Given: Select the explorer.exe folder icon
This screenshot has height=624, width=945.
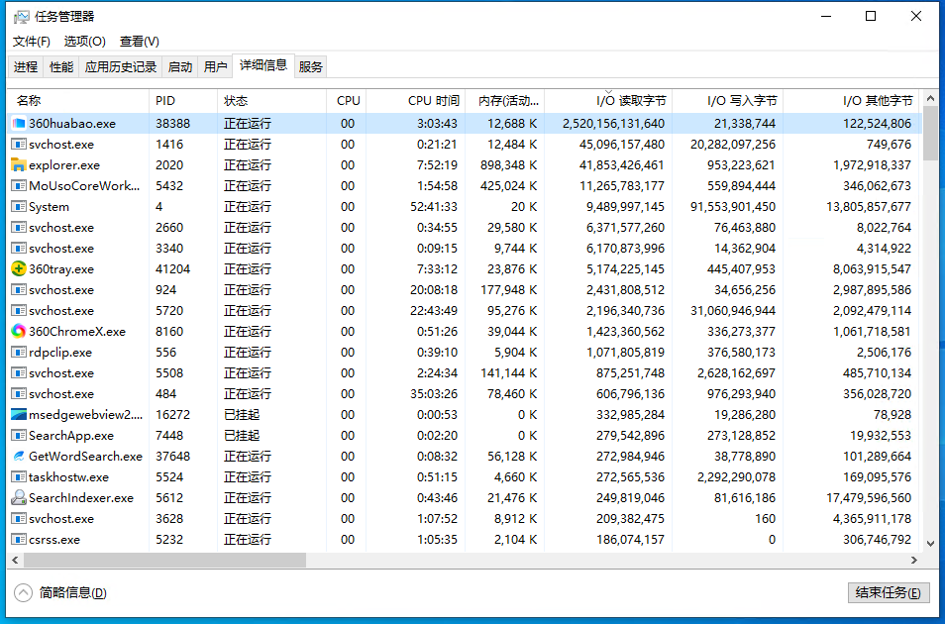Looking at the screenshot, I should click(19, 165).
